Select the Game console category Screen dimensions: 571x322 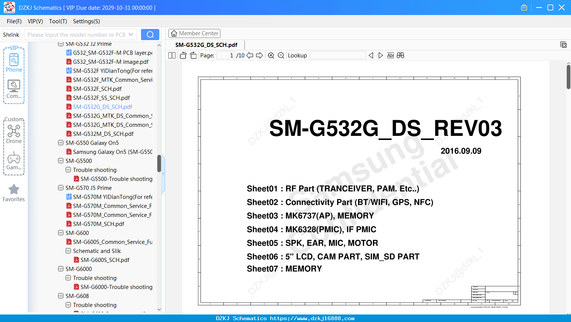(14, 161)
